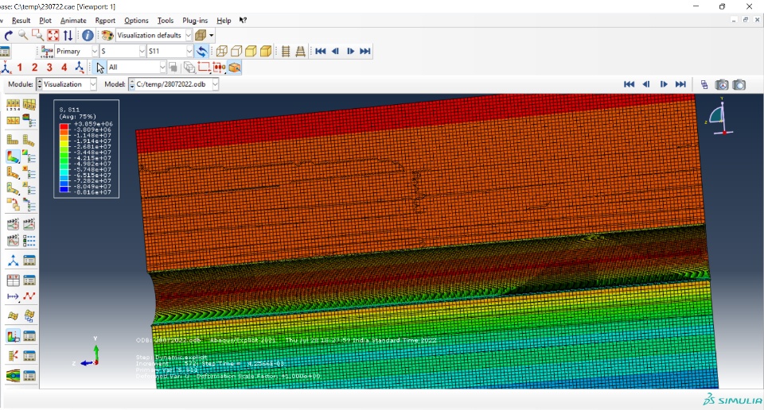Click the Animate Time History icon
Screen dimensions: 764x410
click(x=14, y=224)
